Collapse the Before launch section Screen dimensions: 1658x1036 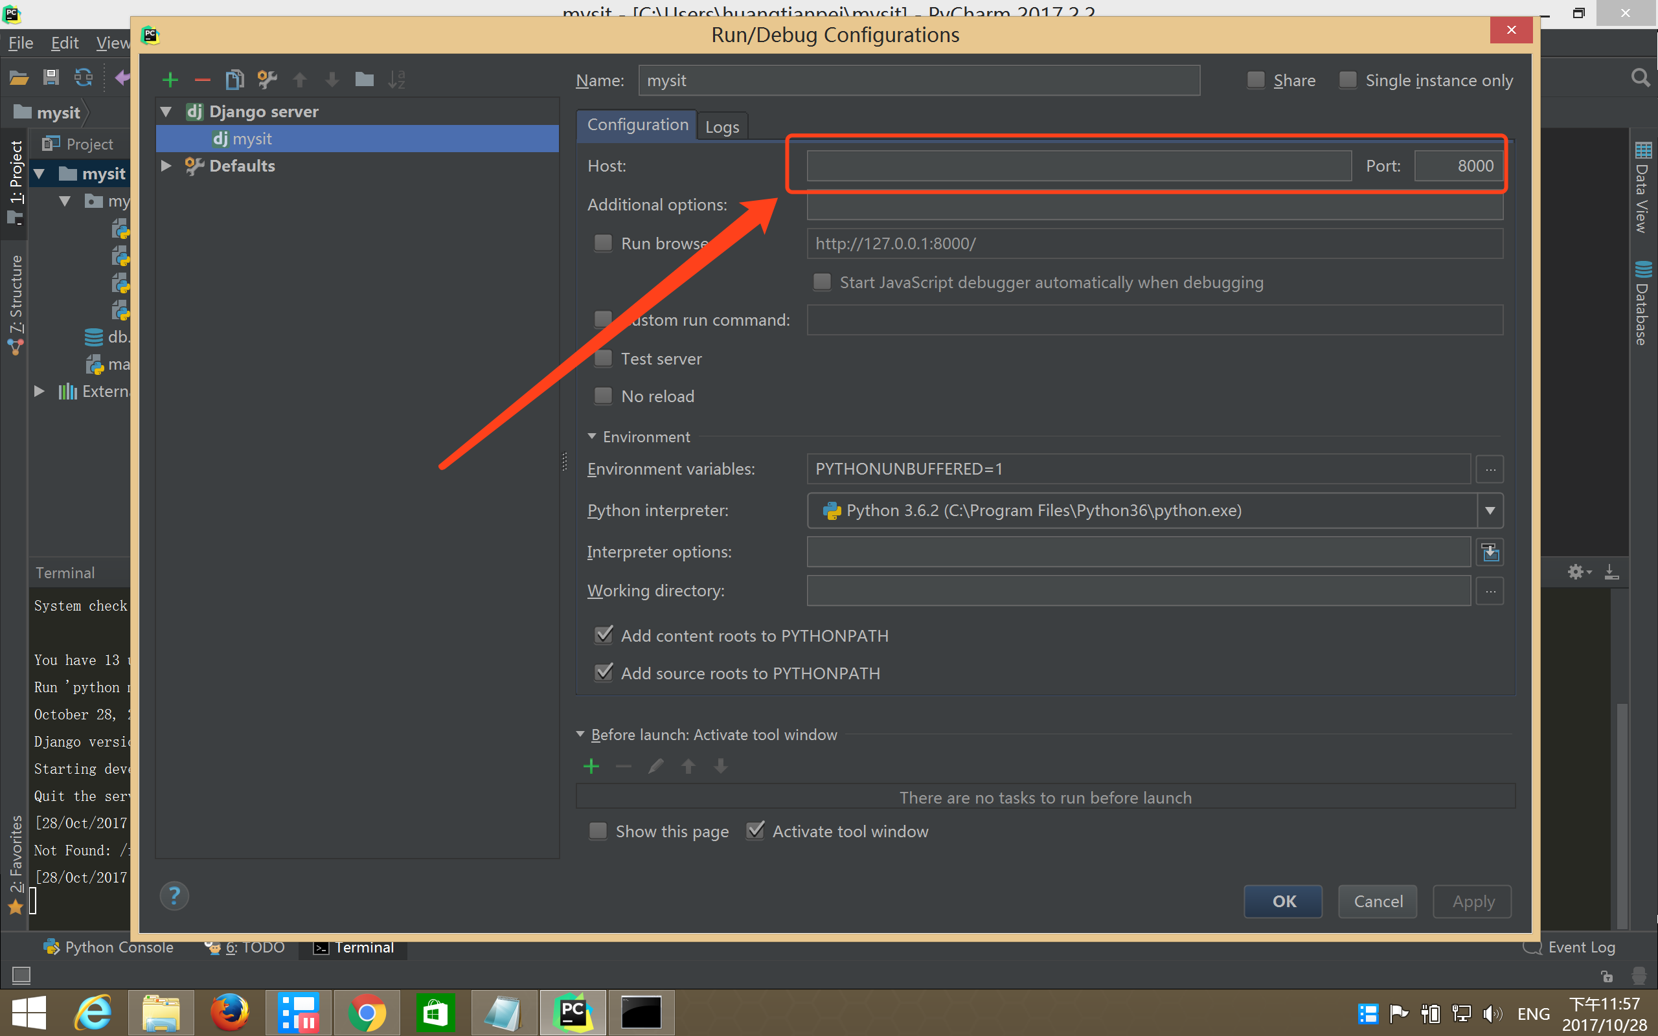580,734
